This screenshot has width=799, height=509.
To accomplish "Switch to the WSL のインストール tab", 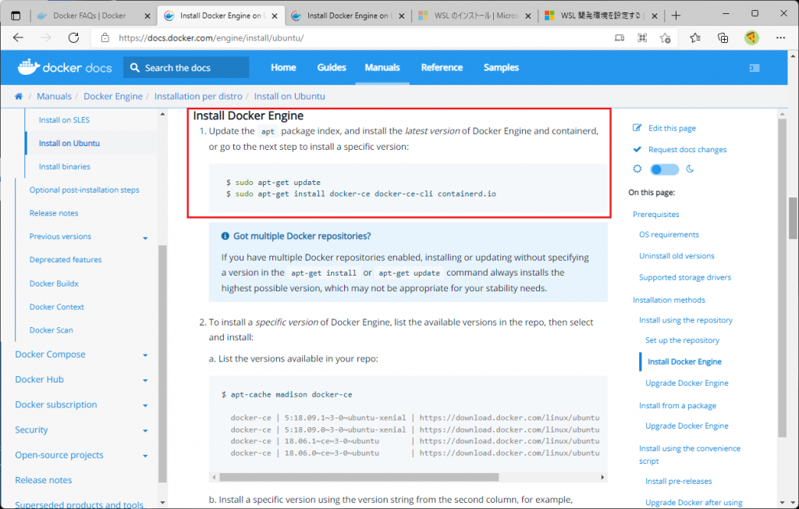I will coord(476,16).
